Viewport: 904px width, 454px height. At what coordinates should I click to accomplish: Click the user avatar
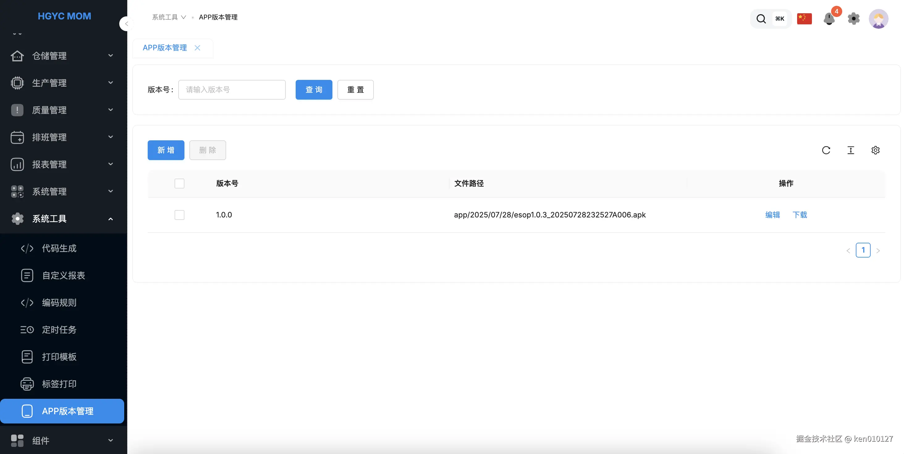878,19
